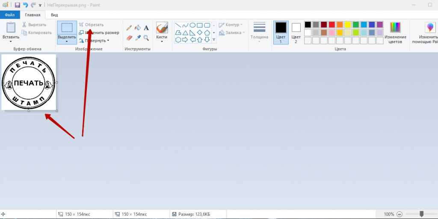Click the zoom slider handle
The height and width of the screenshot is (219, 438).
click(x=421, y=214)
